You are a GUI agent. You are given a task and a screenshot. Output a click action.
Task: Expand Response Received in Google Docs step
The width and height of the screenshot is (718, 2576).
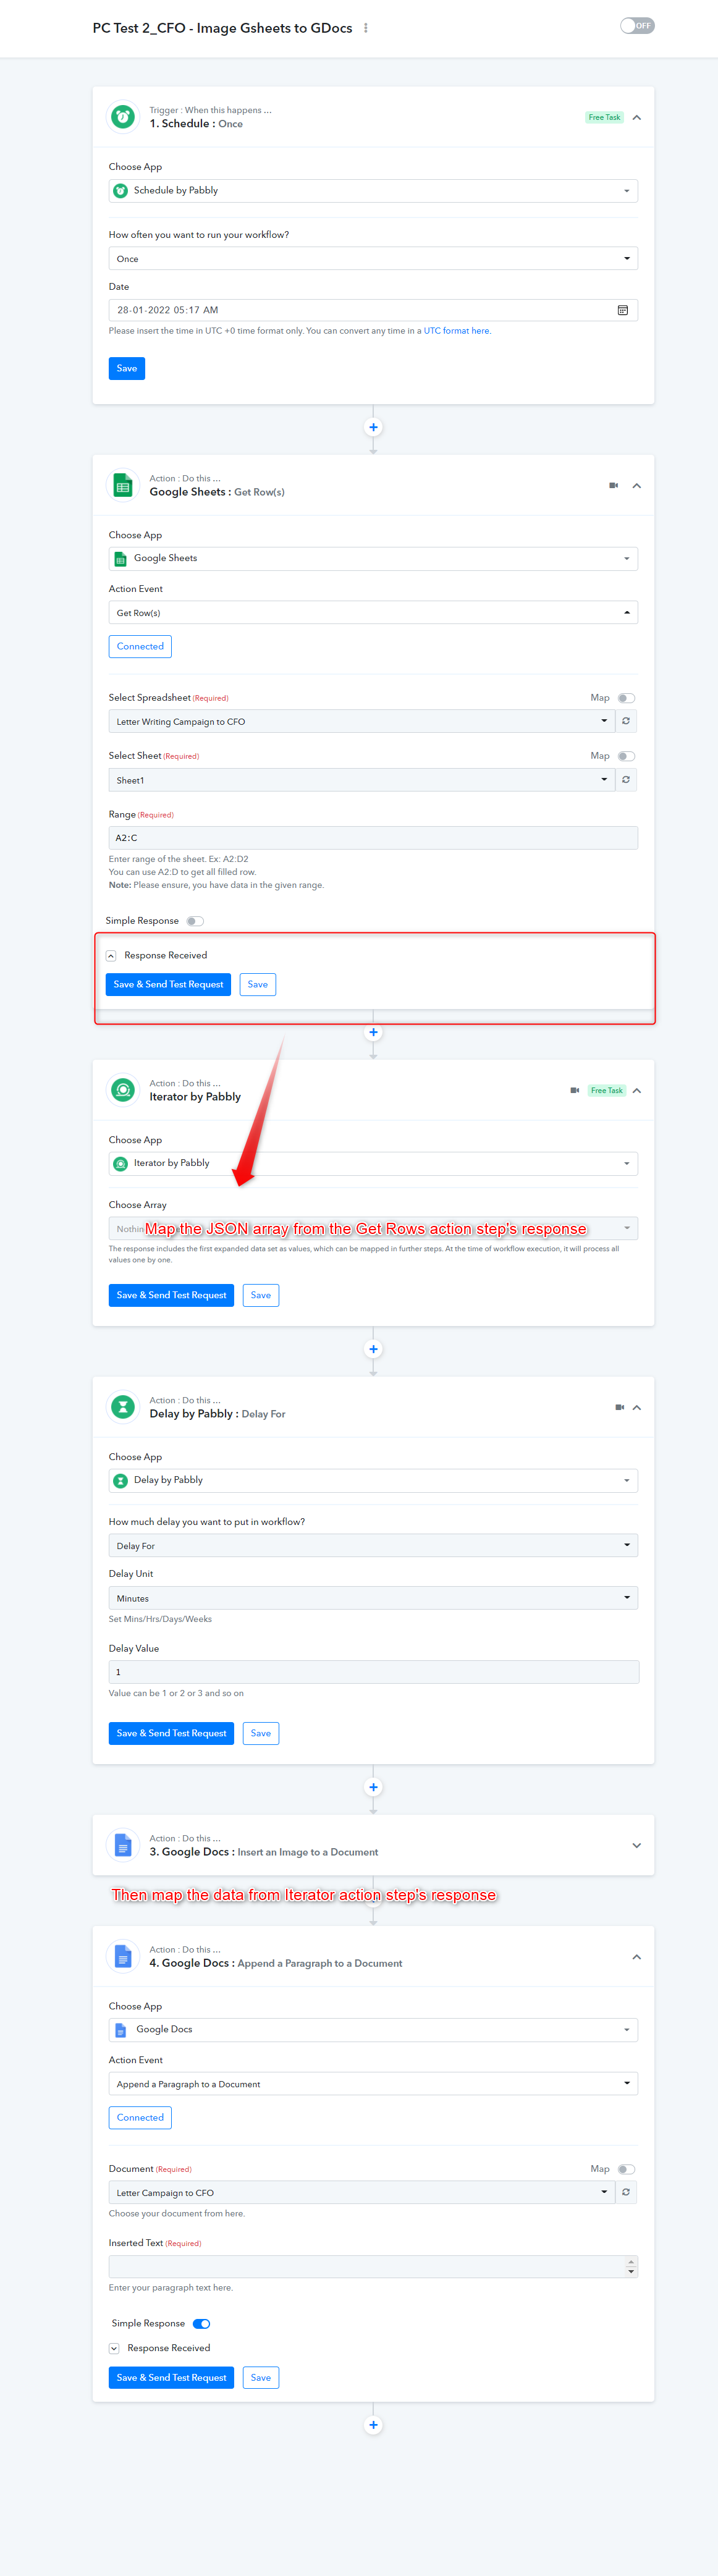pyautogui.click(x=114, y=2349)
